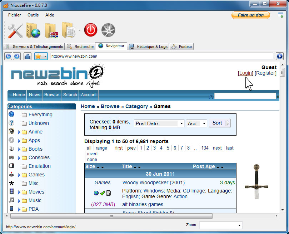The width and height of the screenshot is (289, 234).
Task: Go back with the browser back arrow
Action: (x=8, y=56)
